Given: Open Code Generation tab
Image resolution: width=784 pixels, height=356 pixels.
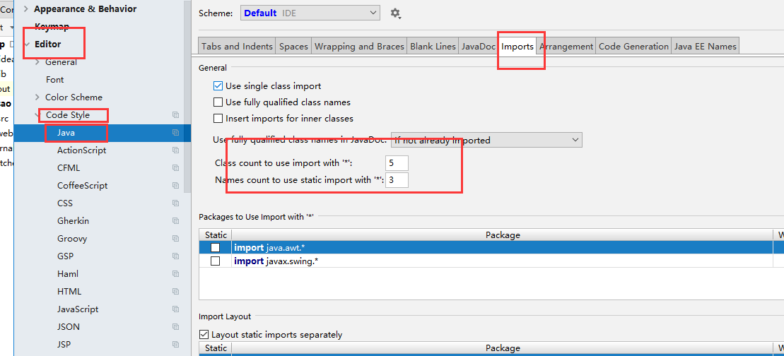Looking at the screenshot, I should pyautogui.click(x=633, y=47).
